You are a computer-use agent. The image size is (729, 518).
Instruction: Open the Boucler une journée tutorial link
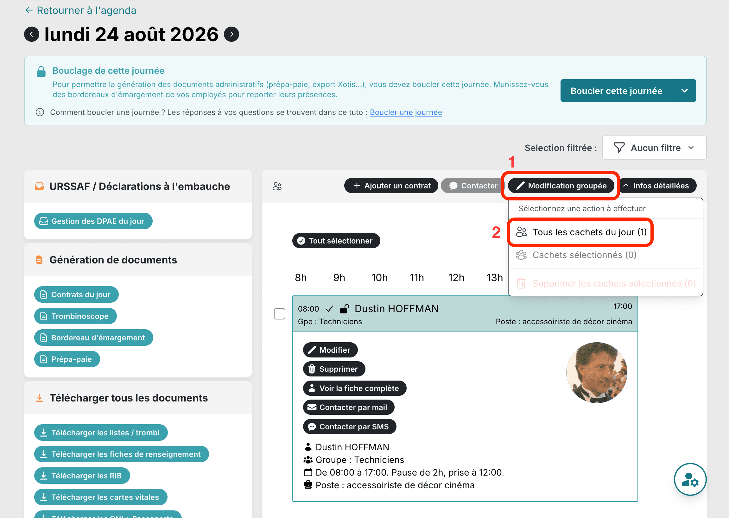[406, 112]
